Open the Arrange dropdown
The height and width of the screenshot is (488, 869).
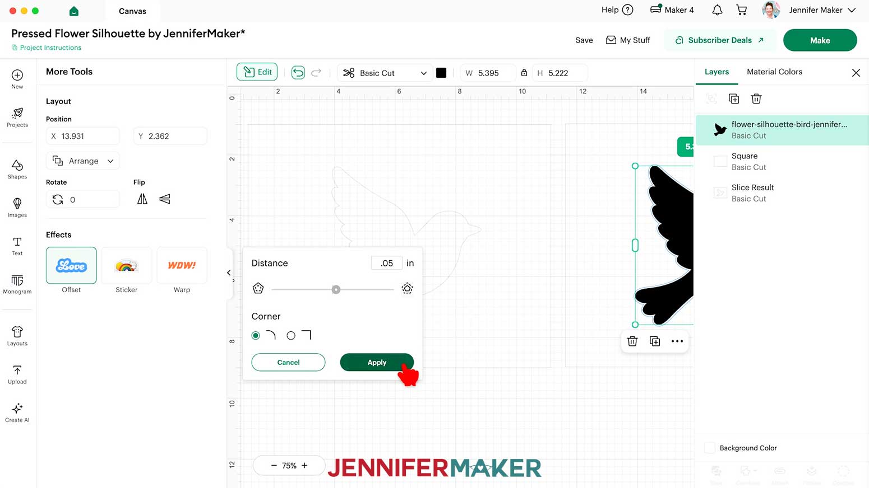(83, 161)
